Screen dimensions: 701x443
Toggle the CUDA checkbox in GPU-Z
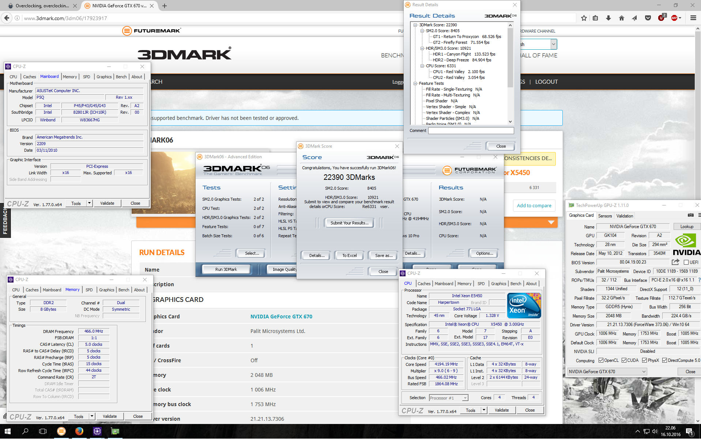point(624,360)
